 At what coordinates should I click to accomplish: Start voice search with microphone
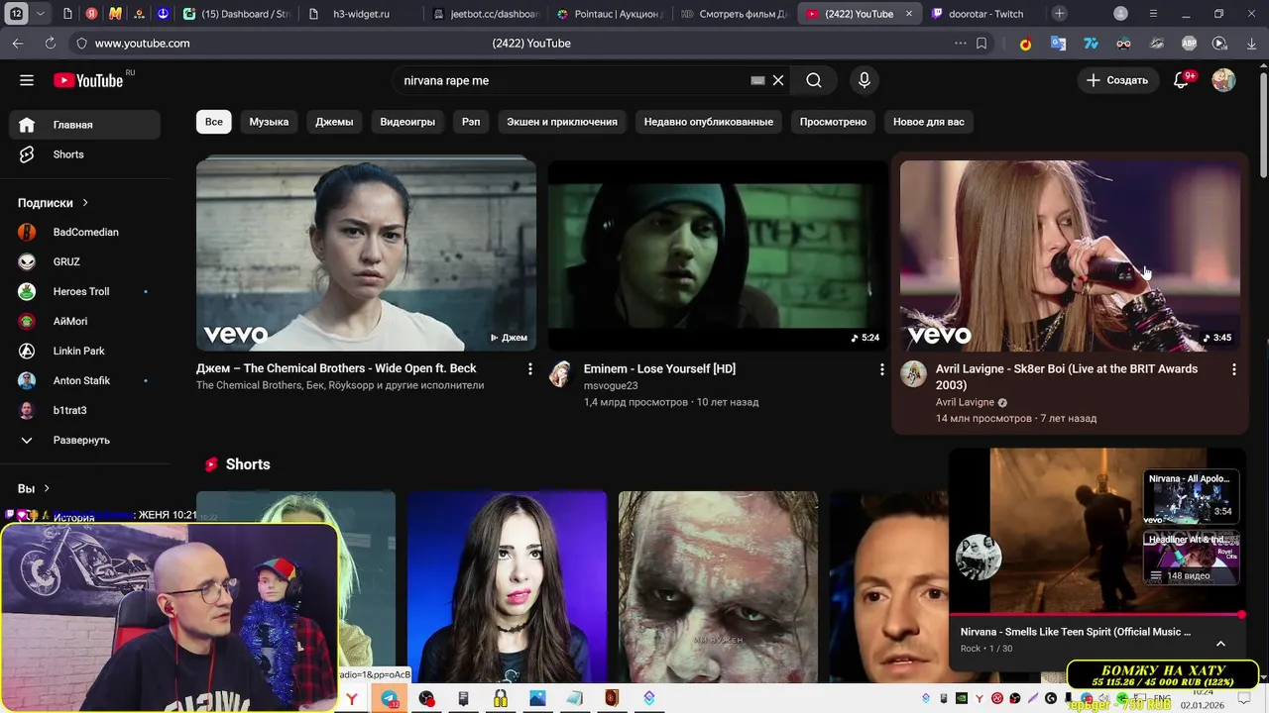click(x=865, y=80)
